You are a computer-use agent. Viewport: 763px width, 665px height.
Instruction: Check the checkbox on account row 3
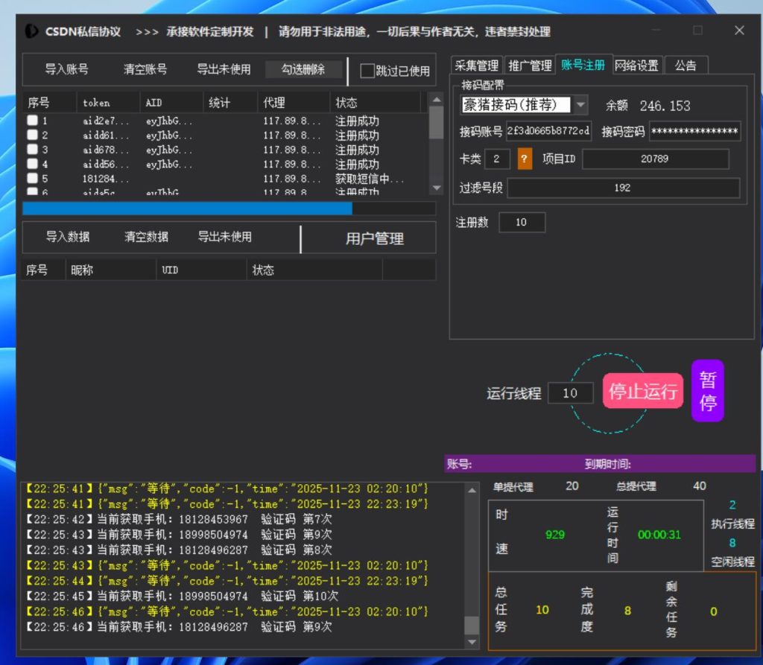pyautogui.click(x=33, y=150)
